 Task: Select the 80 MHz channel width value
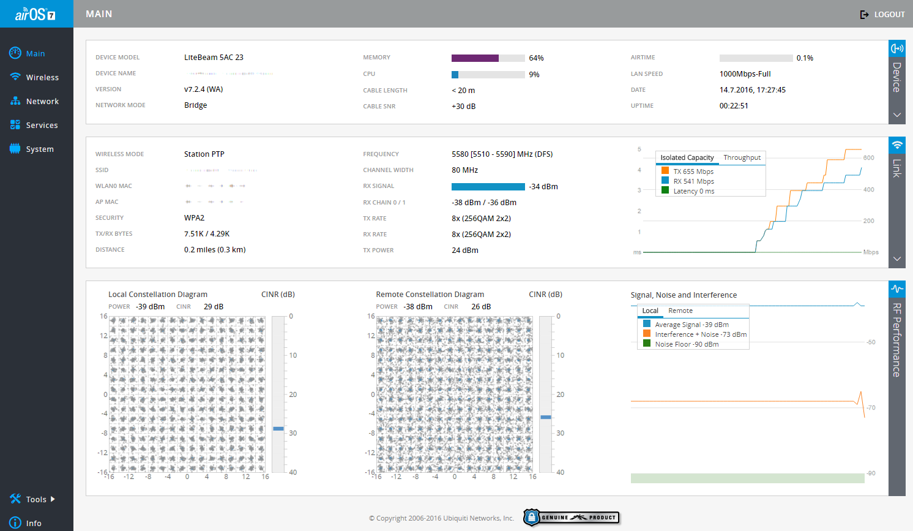tap(464, 170)
